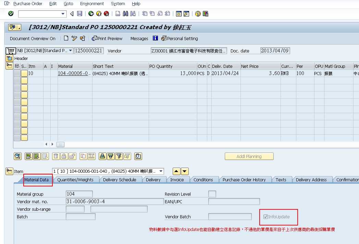Open the NB Standard PO document type dropdown
This screenshot has height=244, width=359.
pos(71,51)
